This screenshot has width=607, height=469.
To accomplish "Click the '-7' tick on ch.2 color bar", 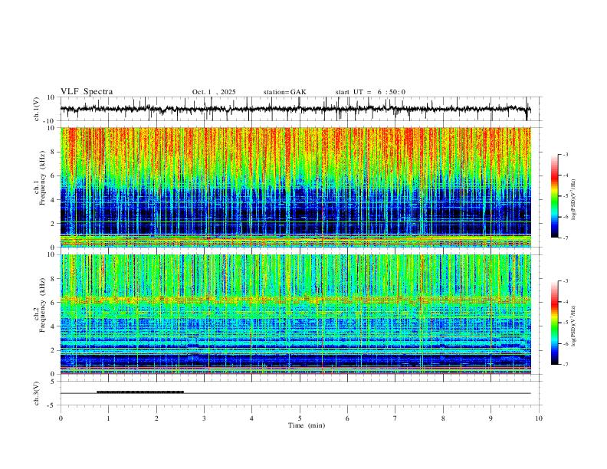I will [566, 364].
